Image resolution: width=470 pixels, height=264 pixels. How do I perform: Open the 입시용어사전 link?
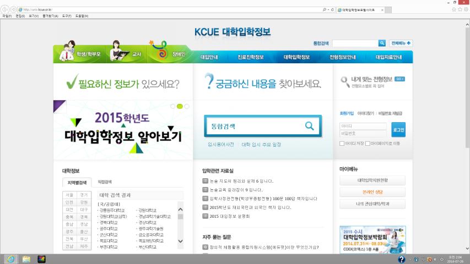pos(221,144)
